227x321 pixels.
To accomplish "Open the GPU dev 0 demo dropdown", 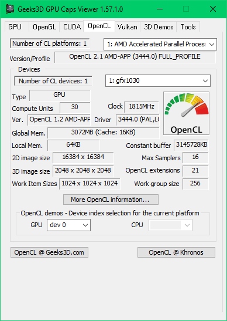I will pos(69,225).
